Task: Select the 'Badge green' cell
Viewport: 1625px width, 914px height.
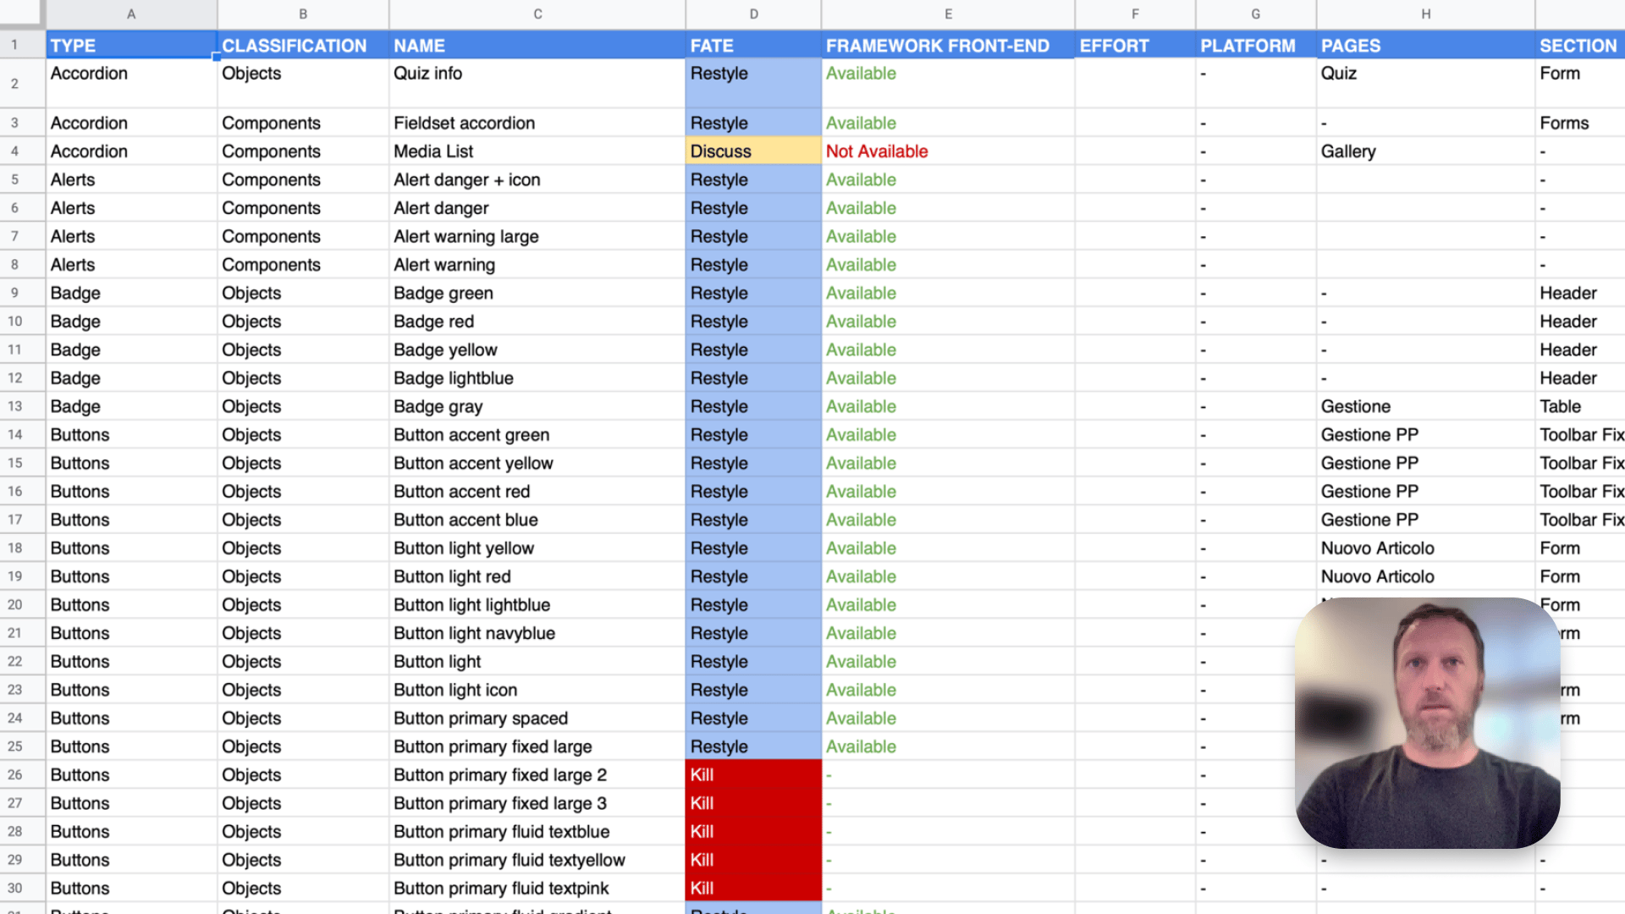Action: tap(537, 294)
